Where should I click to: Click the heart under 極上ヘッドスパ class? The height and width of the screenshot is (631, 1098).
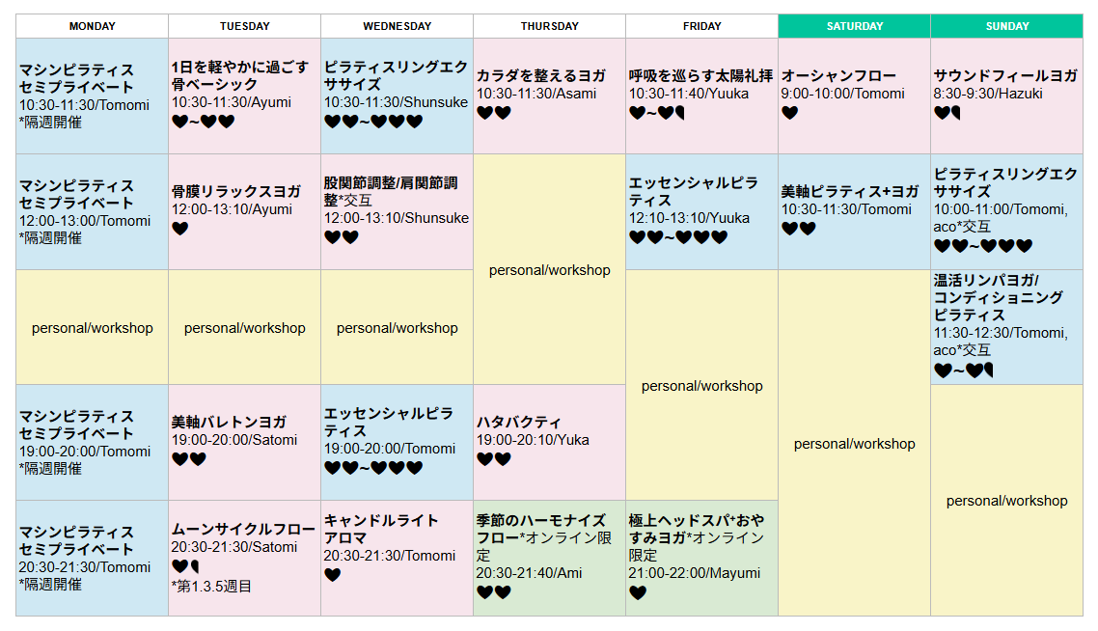tap(637, 592)
